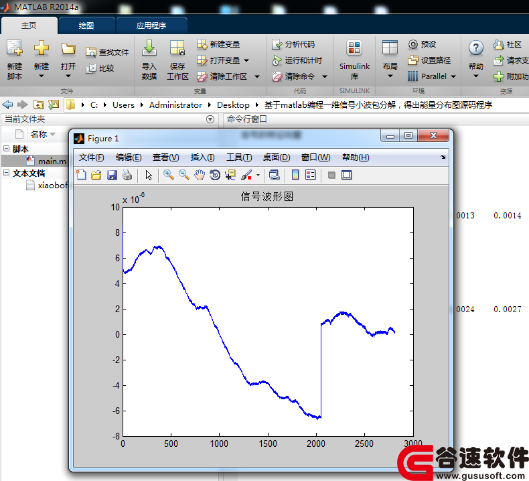Open 编辑(E) menu in Figure 1

[129, 157]
